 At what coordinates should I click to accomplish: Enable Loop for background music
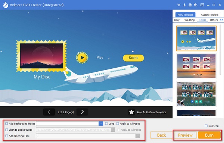pos(106,124)
